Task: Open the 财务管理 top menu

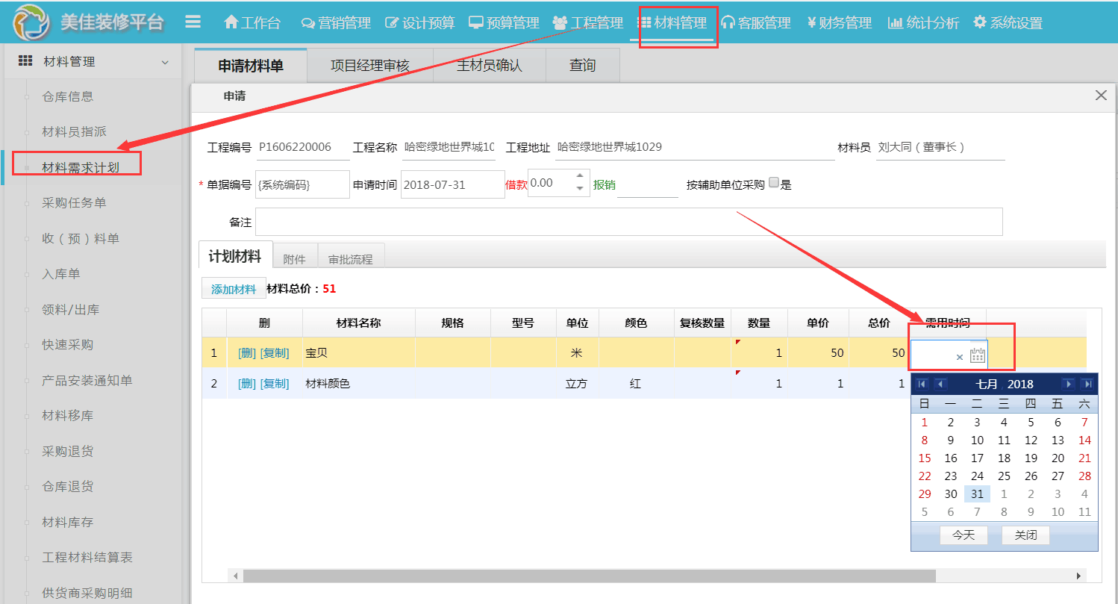Action: [x=839, y=23]
